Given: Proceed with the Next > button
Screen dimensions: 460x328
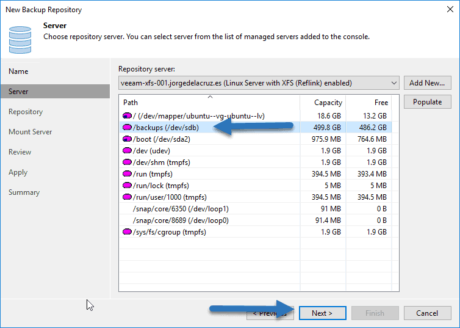Looking at the screenshot, I should [322, 313].
